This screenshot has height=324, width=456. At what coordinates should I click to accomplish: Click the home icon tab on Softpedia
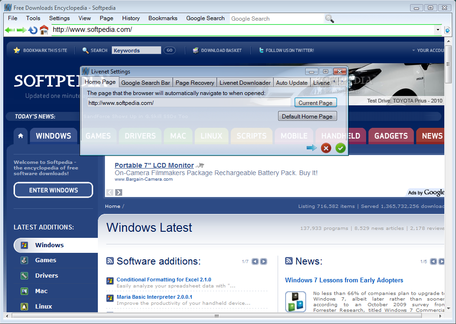click(20, 136)
